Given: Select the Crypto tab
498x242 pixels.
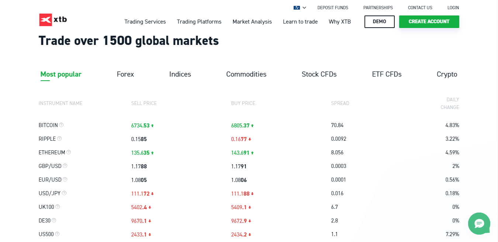Looking at the screenshot, I should [447, 74].
